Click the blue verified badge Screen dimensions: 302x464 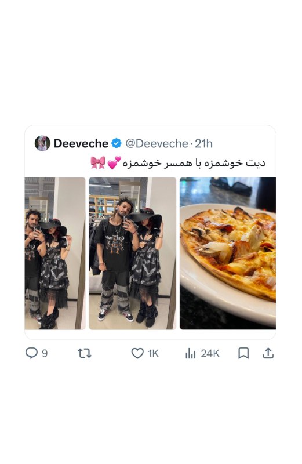(x=117, y=143)
